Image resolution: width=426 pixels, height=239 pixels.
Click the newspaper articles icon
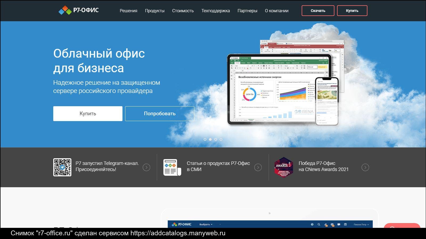(172, 167)
